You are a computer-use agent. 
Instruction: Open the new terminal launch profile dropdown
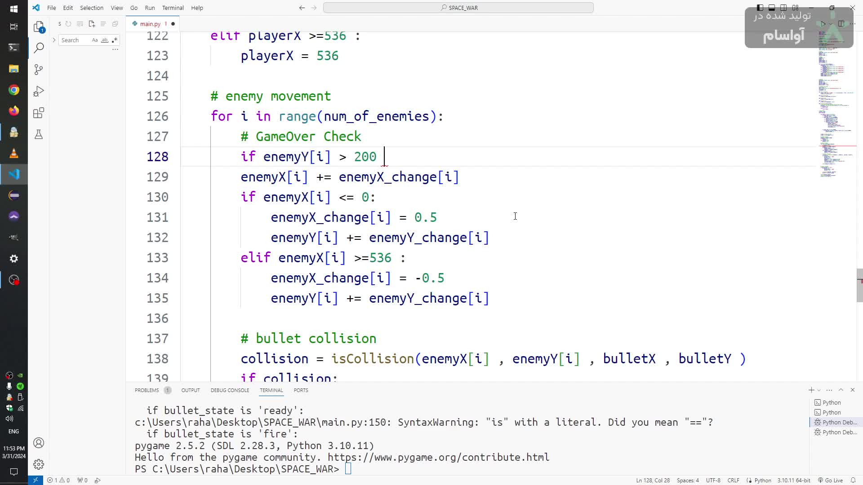[x=819, y=390]
